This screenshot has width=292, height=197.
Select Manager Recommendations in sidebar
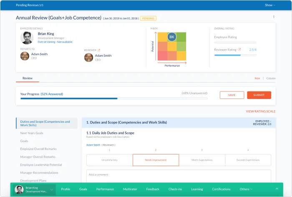(39, 173)
